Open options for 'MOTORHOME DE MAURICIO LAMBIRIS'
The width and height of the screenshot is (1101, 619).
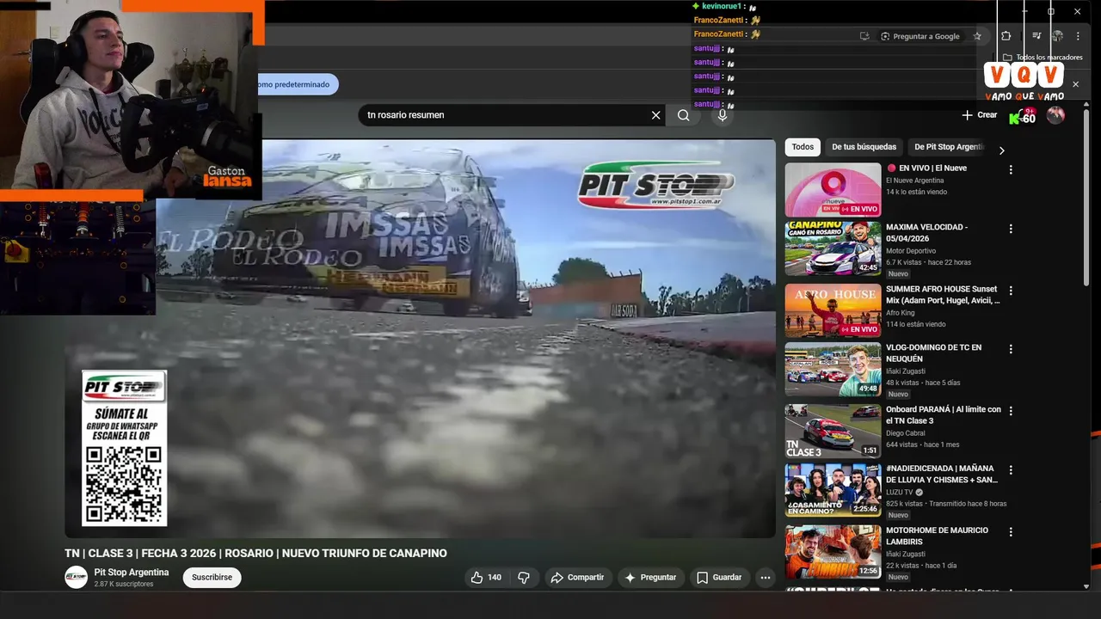[1011, 531]
